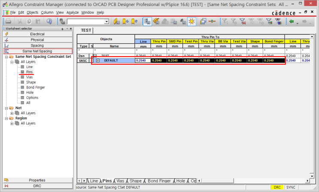Click the grid table toolbar icon
The height and width of the screenshot is (192, 319).
(174, 21)
